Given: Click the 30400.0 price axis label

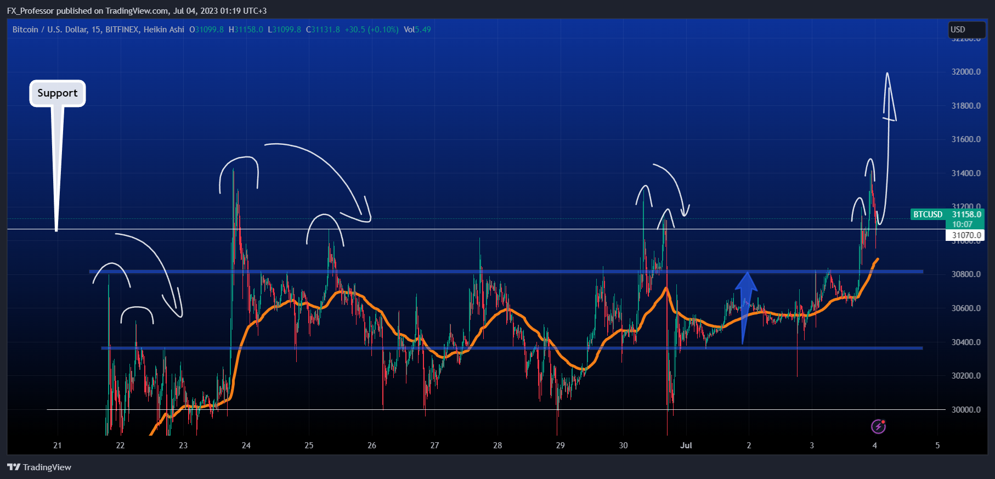Looking at the screenshot, I should (x=966, y=342).
